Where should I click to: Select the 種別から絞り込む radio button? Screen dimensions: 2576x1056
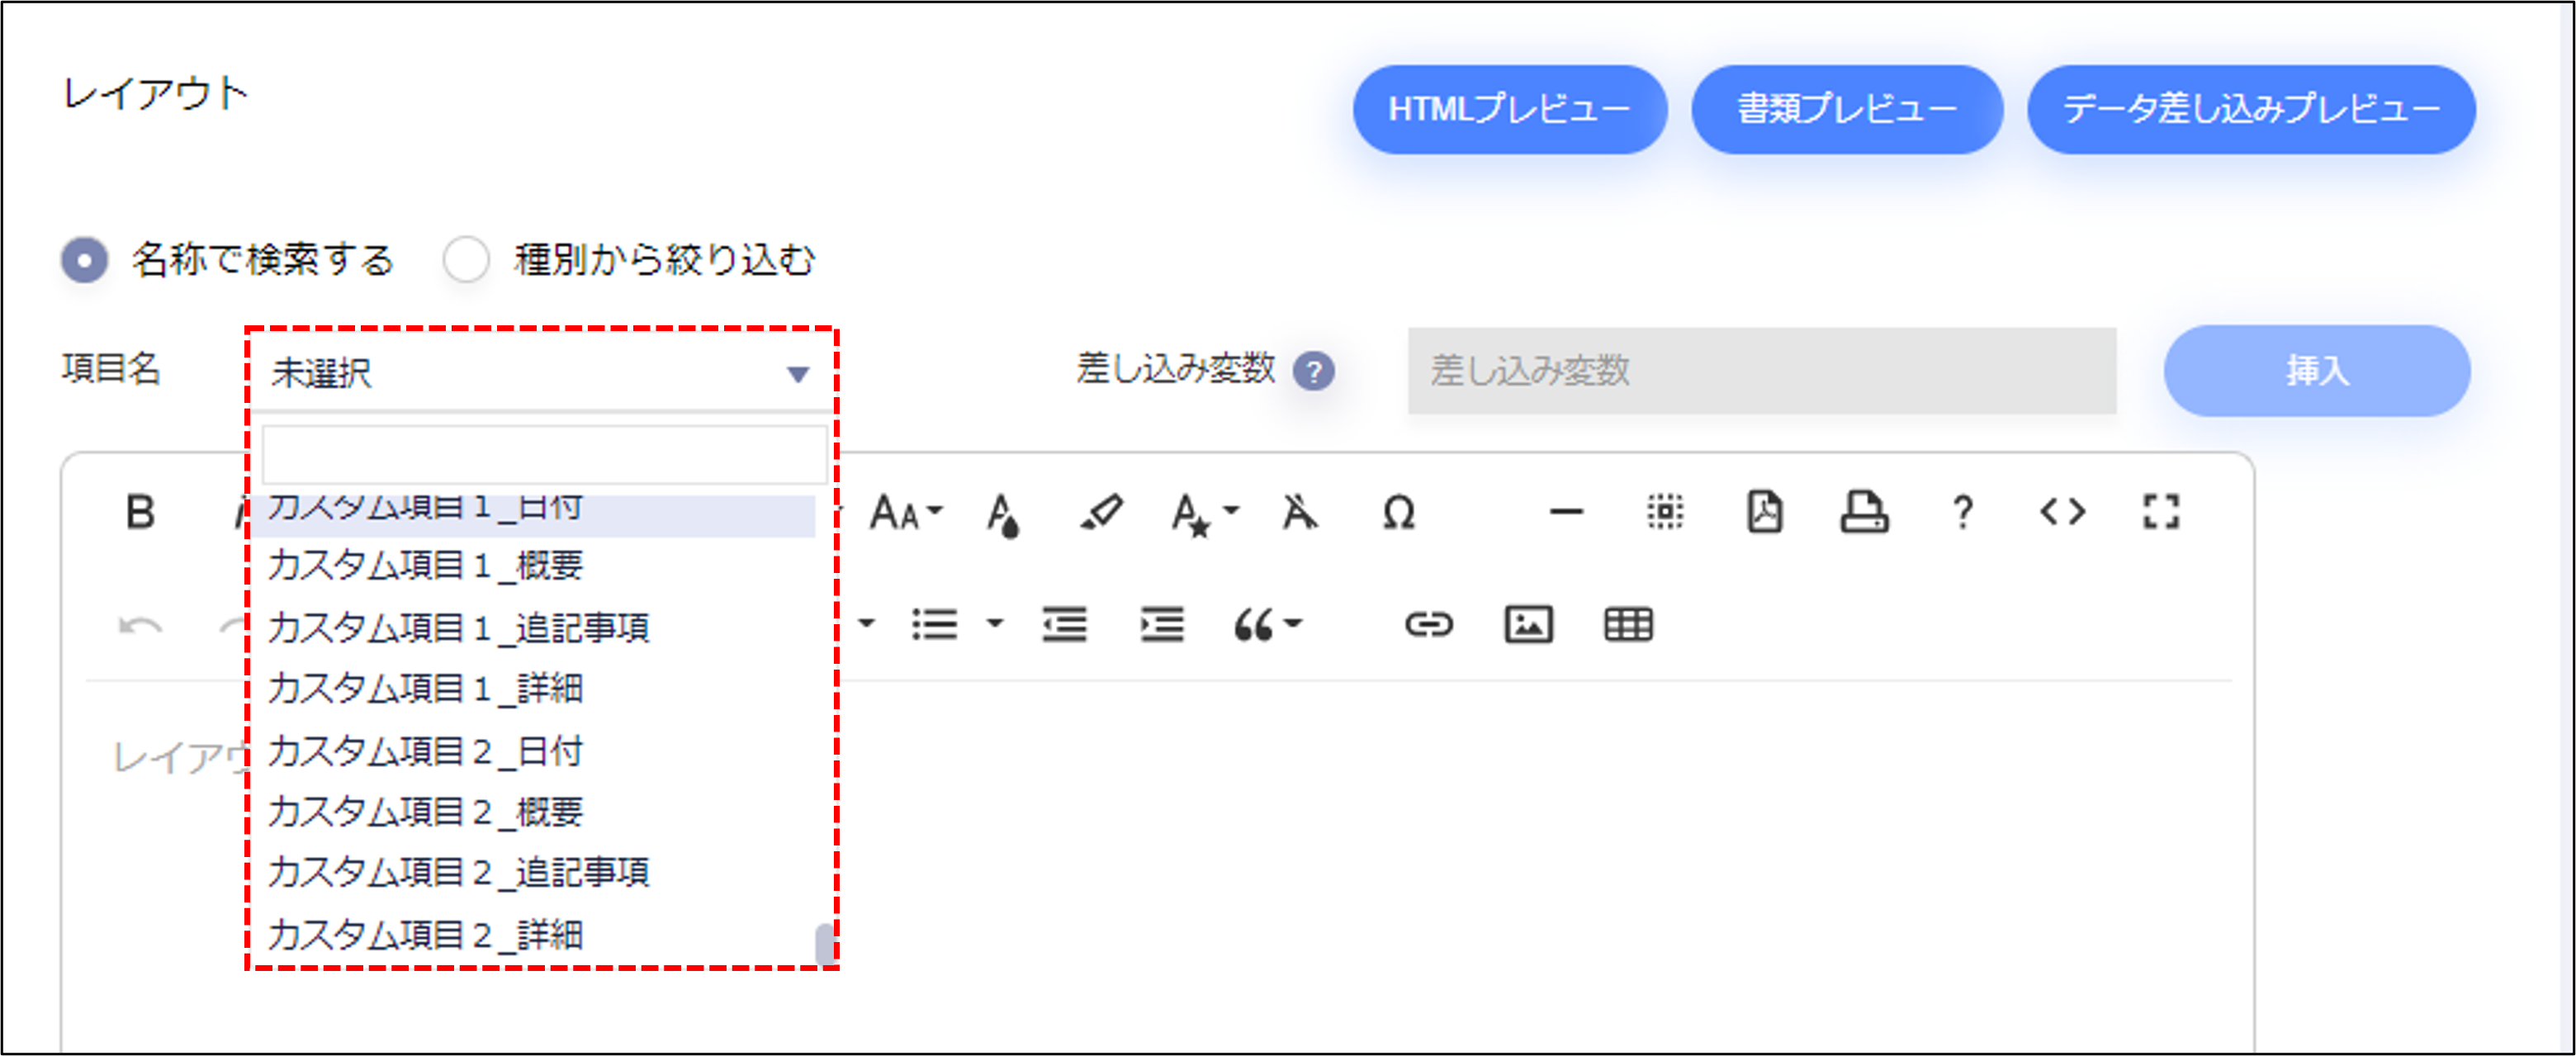click(x=465, y=259)
